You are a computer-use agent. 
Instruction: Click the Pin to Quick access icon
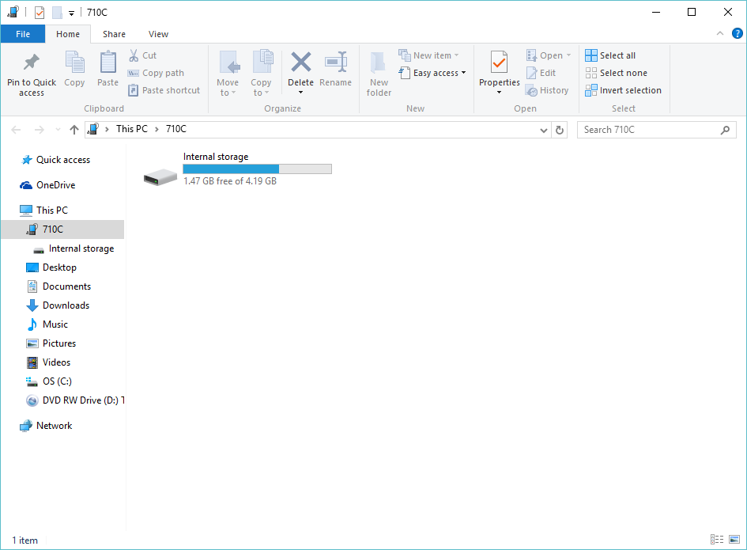(32, 63)
